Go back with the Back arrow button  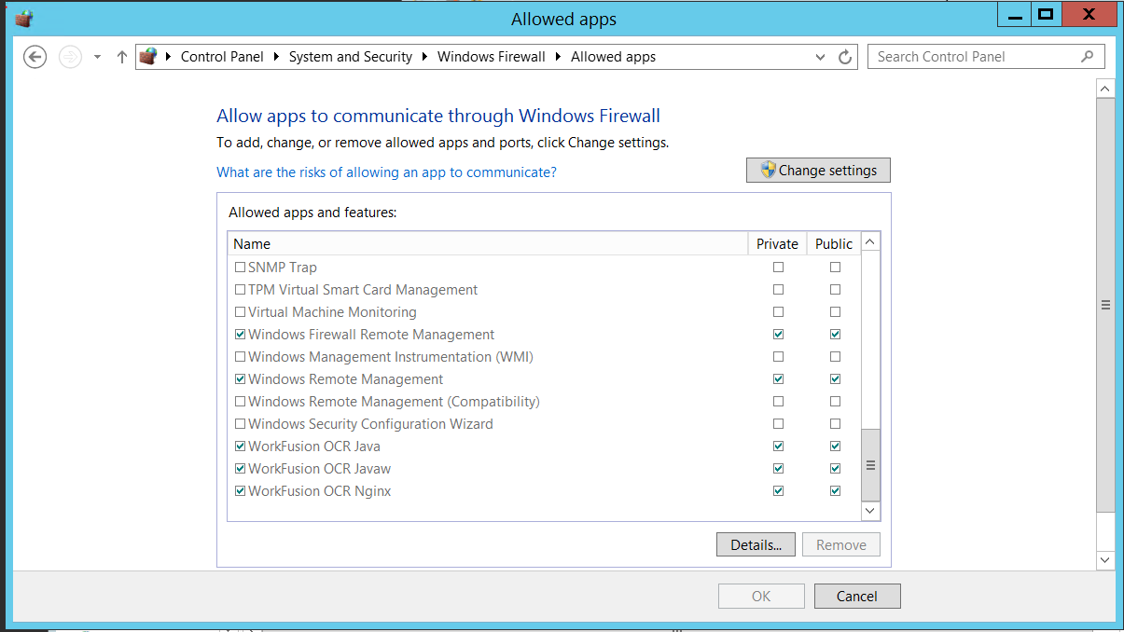click(35, 57)
